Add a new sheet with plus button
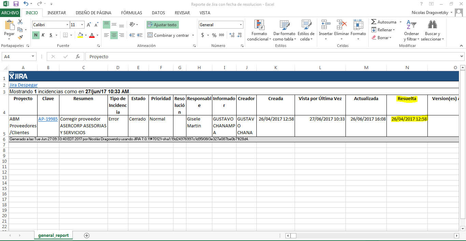This screenshot has height=241, width=466. coord(87,235)
